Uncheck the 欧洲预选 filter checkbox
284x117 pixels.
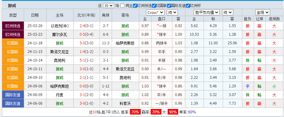135,6
